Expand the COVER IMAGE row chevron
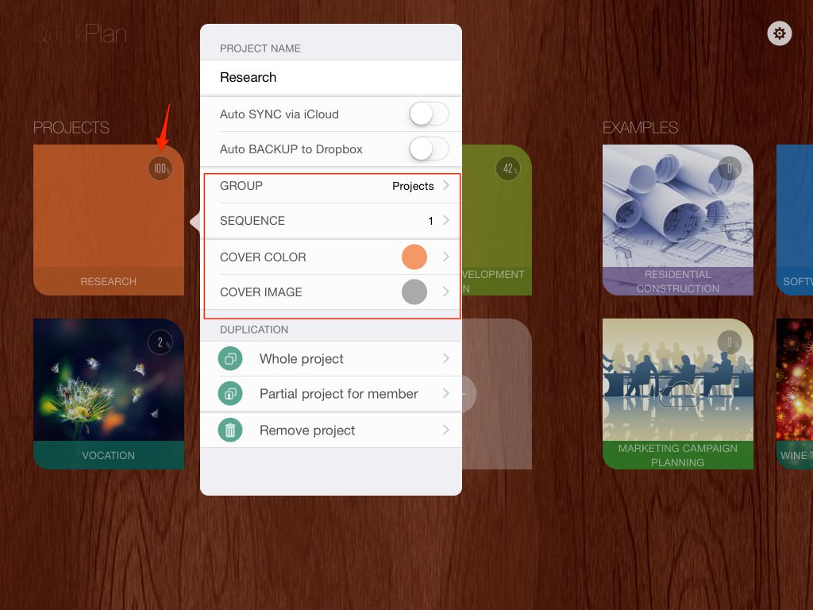Screen dimensions: 813x610 pos(446,292)
